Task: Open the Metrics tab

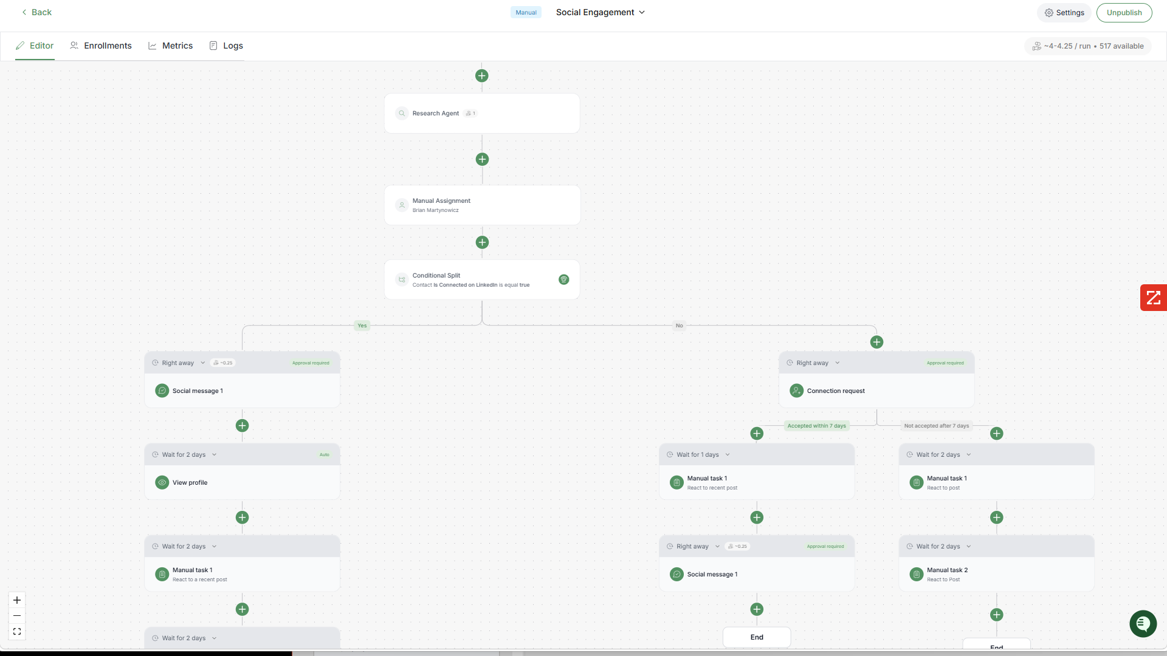Action: click(171, 46)
